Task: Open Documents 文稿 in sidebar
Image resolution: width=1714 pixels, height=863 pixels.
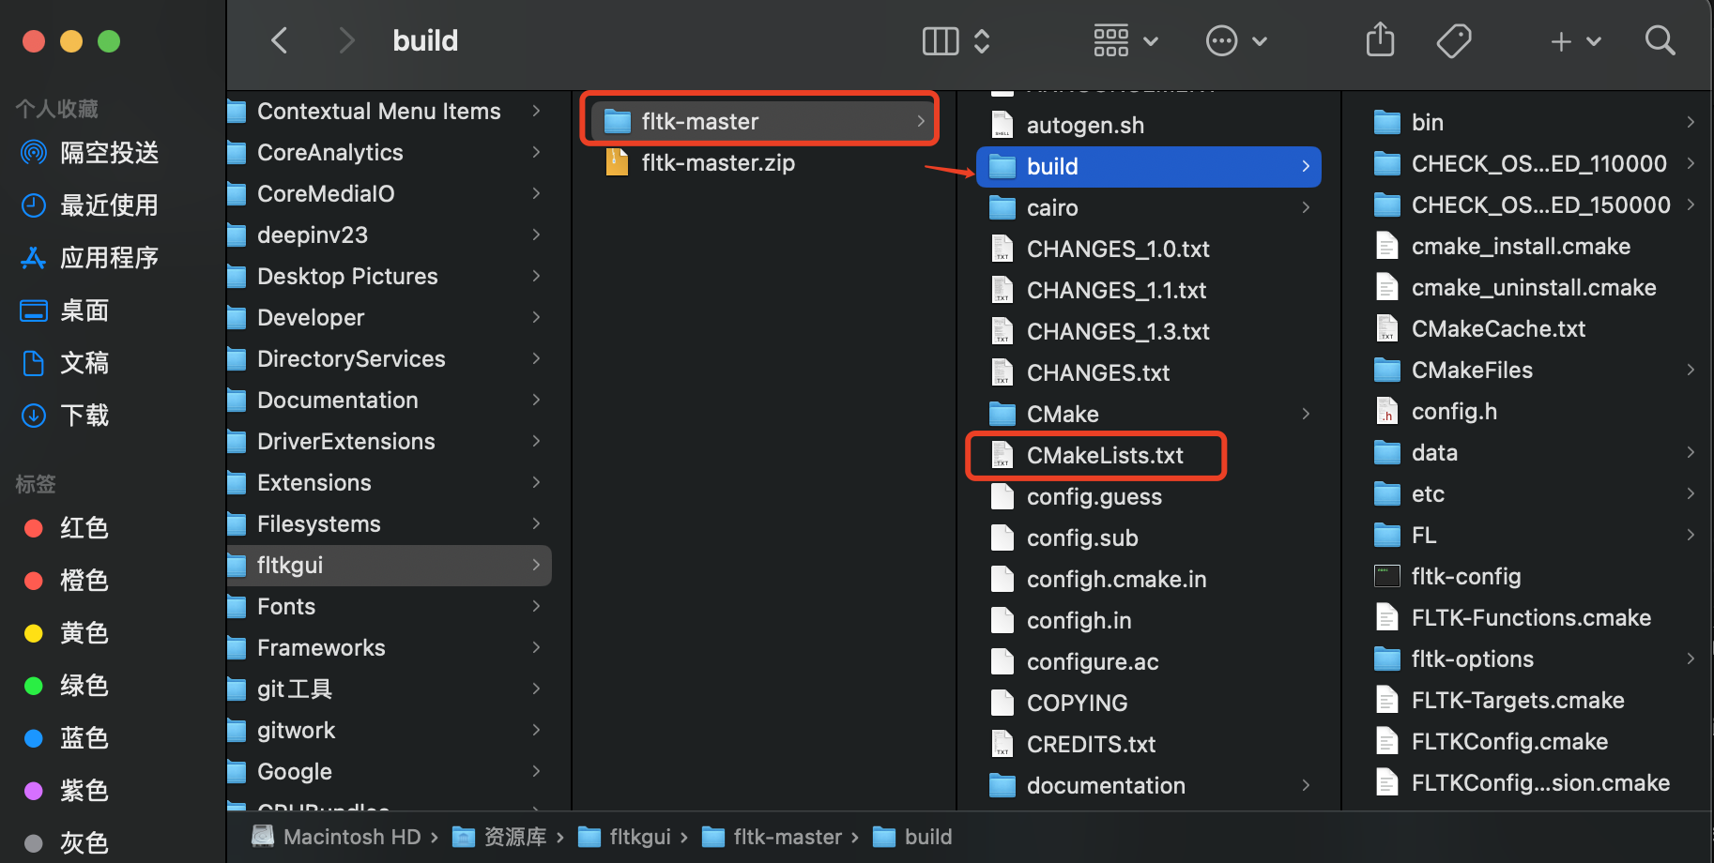Action: coord(64,362)
